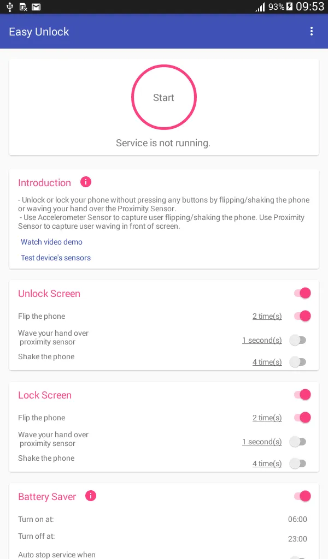The height and width of the screenshot is (559, 328).
Task: Tap the Battery Saver info icon
Action: coord(91,496)
